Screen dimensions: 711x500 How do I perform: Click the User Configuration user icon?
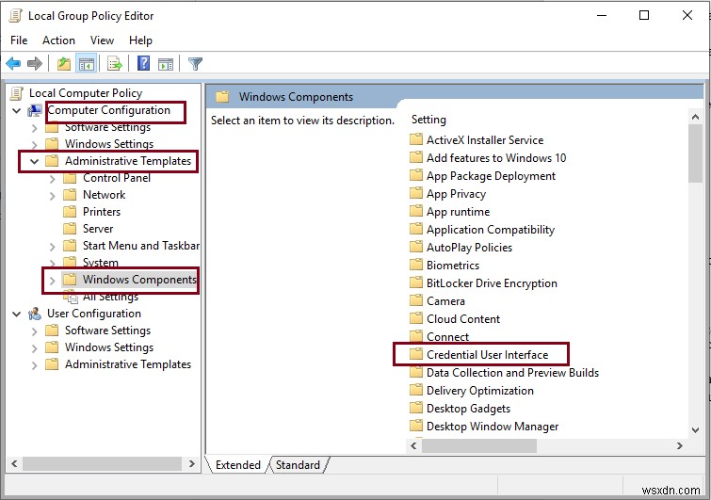[35, 314]
